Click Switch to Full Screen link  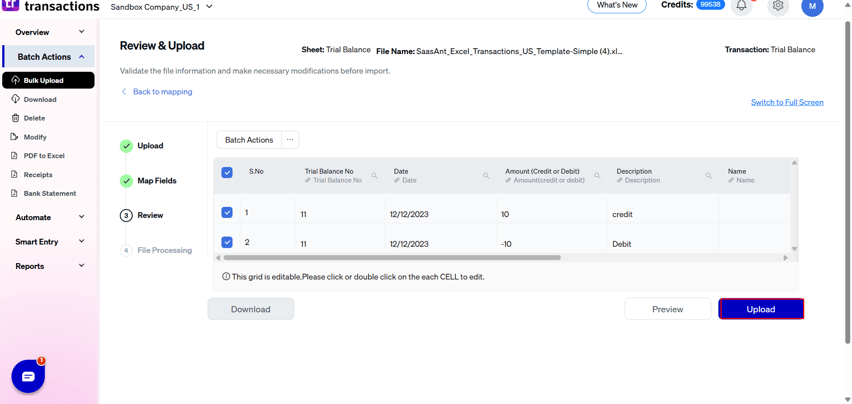tap(787, 102)
